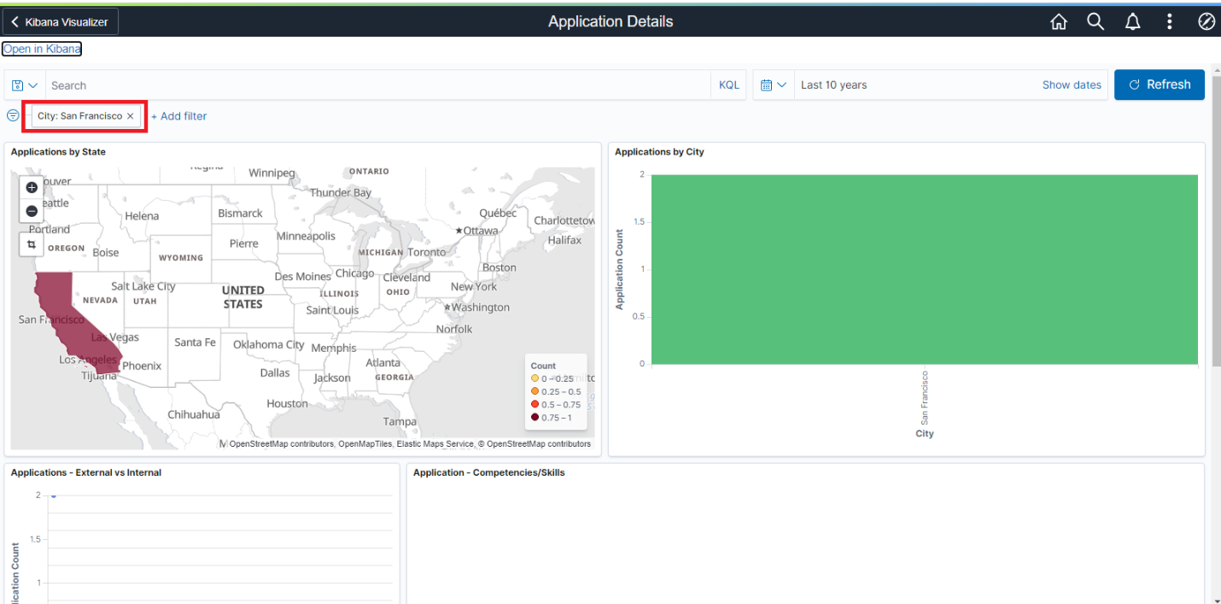Open the notifications bell icon
The height and width of the screenshot is (604, 1221).
[1132, 22]
